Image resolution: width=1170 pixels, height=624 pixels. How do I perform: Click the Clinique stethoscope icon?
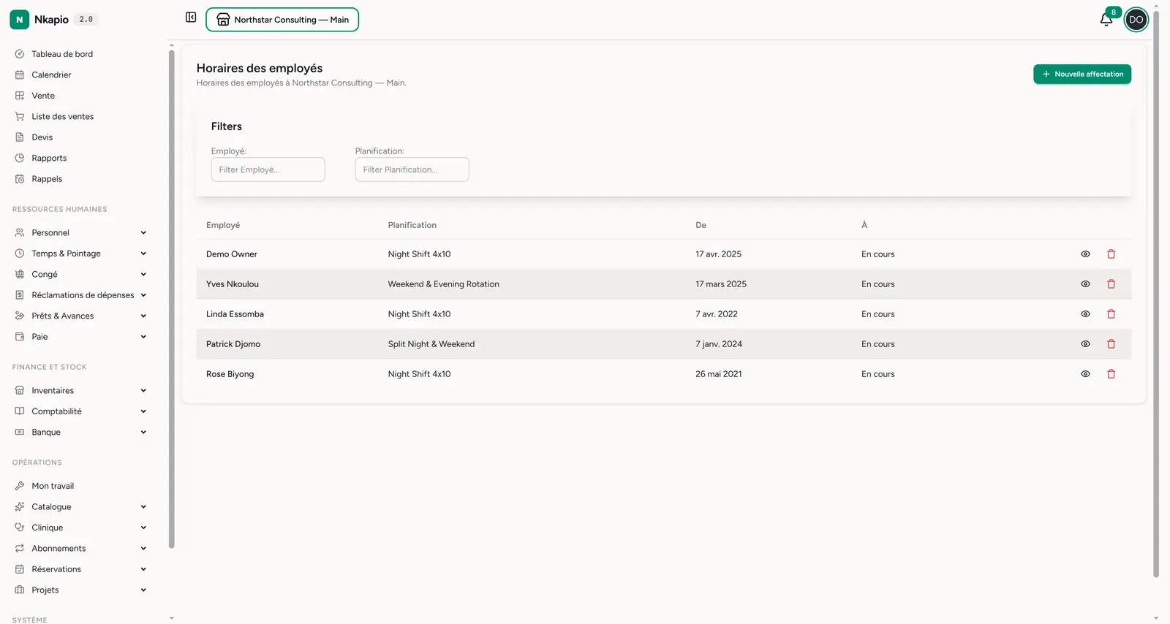(x=20, y=528)
